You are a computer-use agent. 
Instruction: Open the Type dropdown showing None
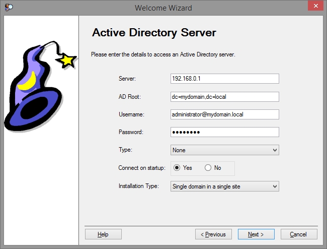click(224, 150)
